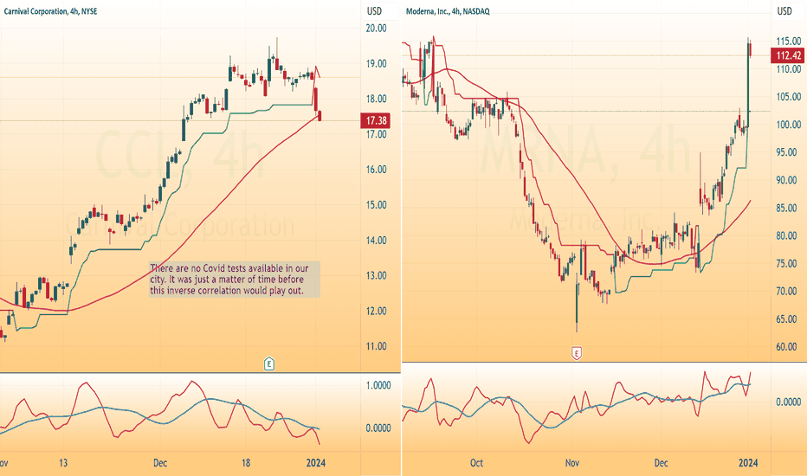The image size is (807, 476).
Task: Click the Carnival earnings E marker
Action: tap(268, 363)
